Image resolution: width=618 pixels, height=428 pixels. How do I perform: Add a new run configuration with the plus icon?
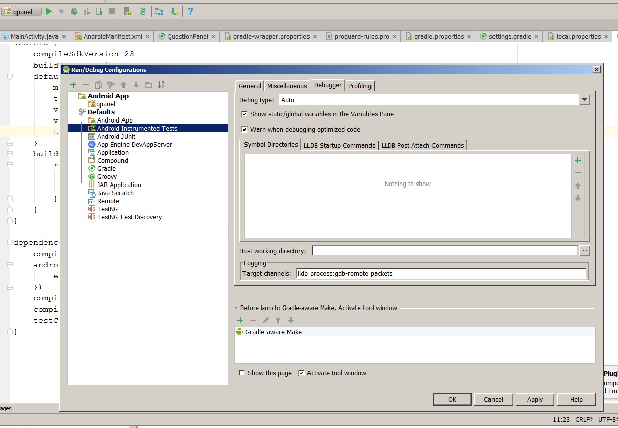point(74,84)
